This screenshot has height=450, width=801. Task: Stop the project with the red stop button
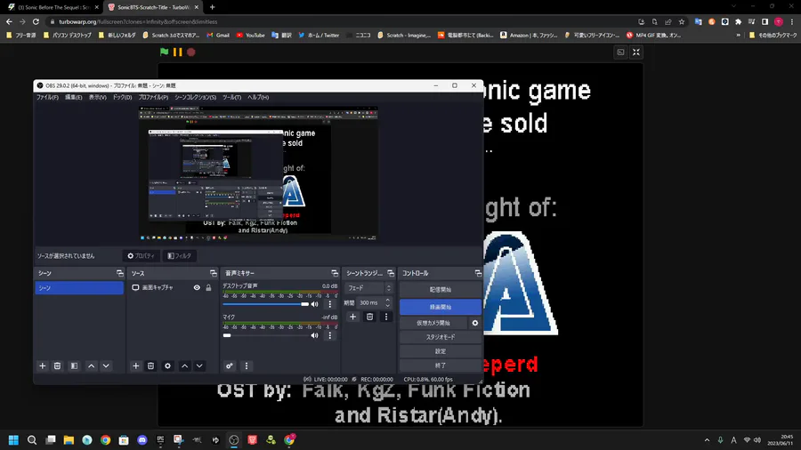191,52
